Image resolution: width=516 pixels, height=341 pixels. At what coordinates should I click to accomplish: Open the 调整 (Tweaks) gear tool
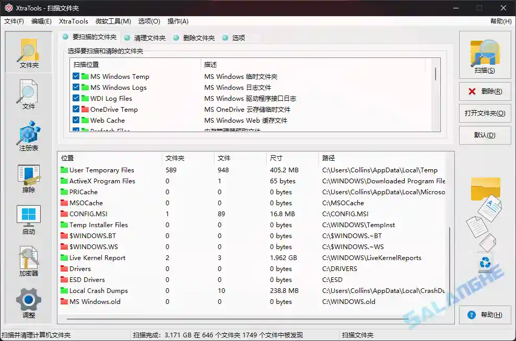coord(28,303)
